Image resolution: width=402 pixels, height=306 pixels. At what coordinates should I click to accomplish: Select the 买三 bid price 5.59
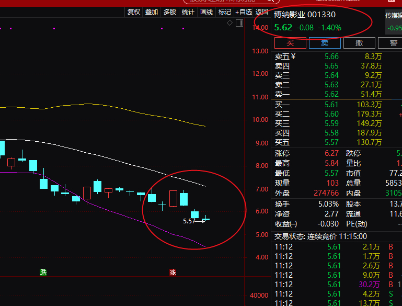[x=331, y=123]
